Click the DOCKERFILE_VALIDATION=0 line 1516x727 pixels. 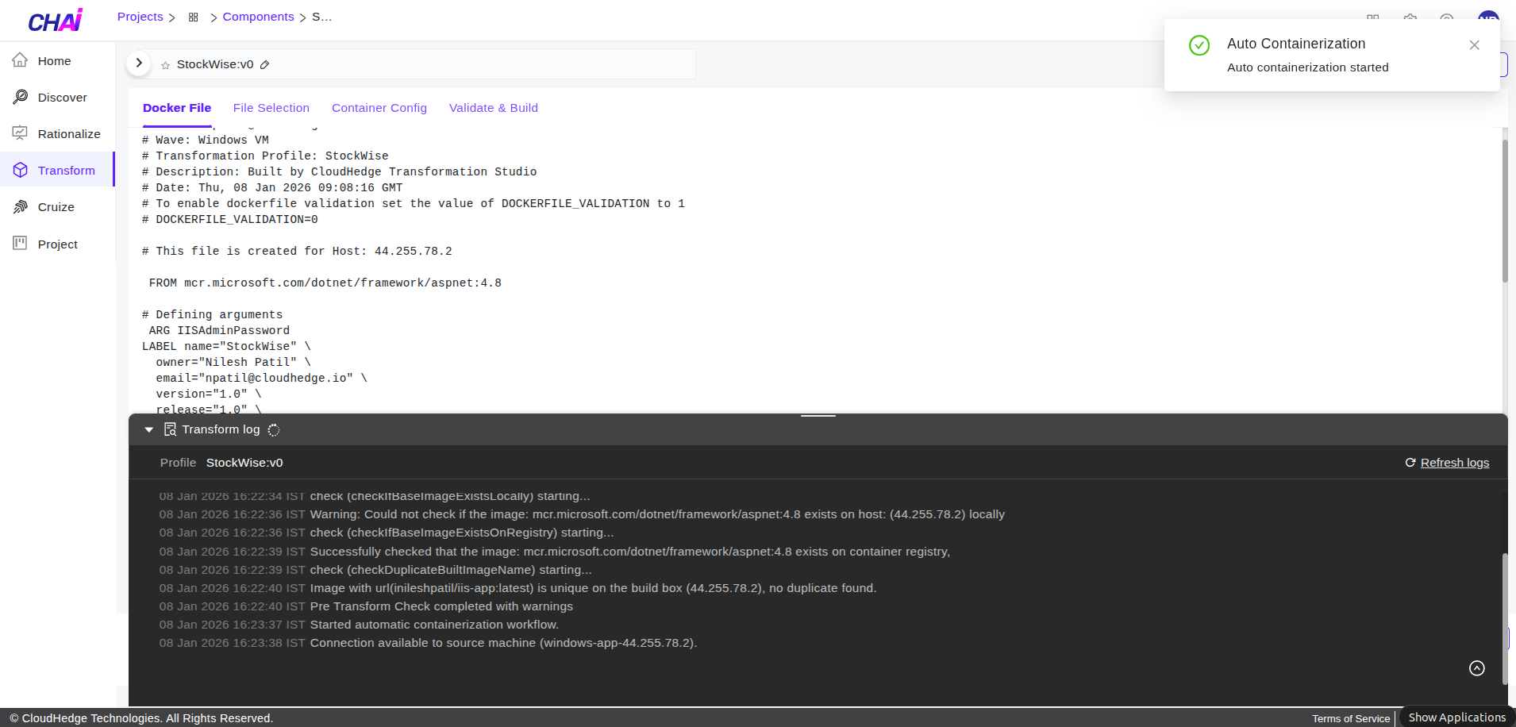point(230,219)
